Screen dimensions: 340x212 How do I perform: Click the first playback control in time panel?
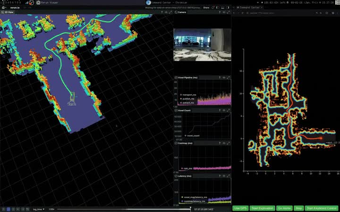tap(3, 209)
